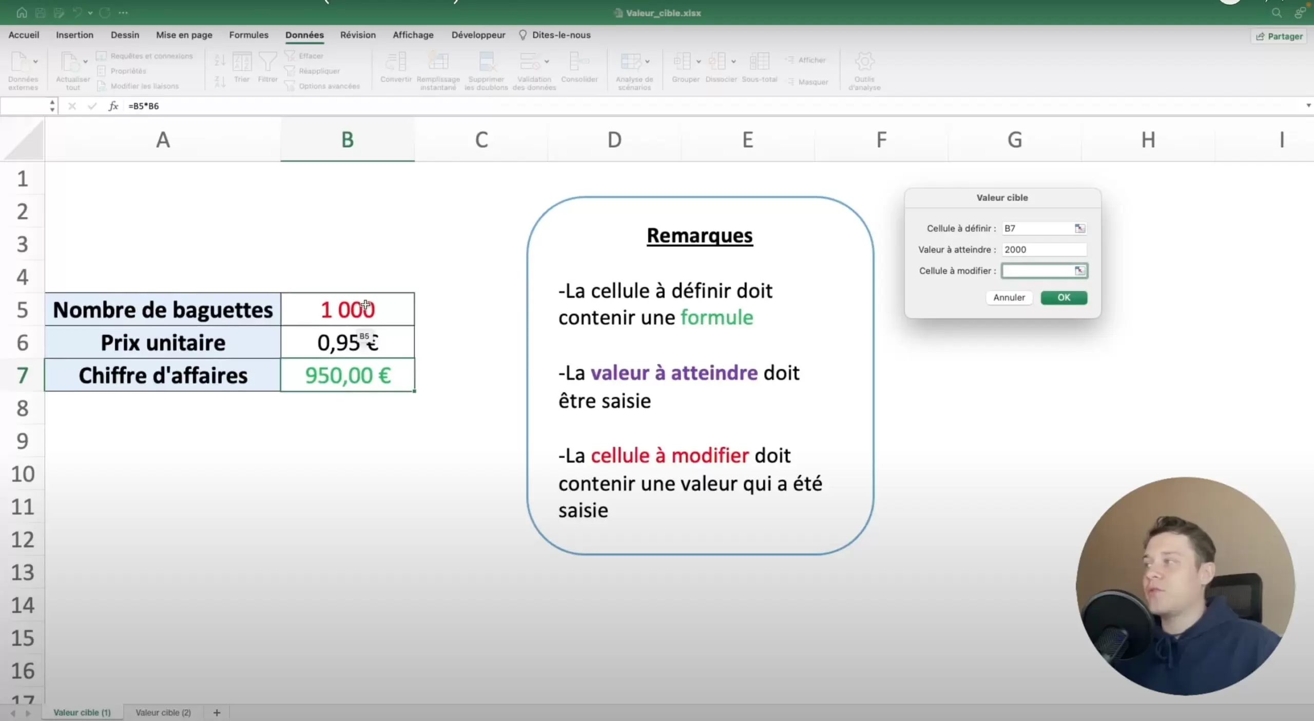Expand the Grouper dropdown arrow

coord(699,62)
